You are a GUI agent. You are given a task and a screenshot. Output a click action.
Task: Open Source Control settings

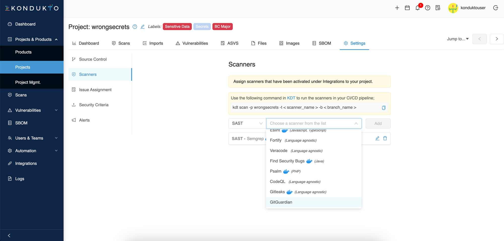tap(100, 59)
